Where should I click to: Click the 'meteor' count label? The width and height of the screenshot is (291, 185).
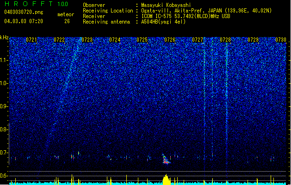tap(66, 14)
